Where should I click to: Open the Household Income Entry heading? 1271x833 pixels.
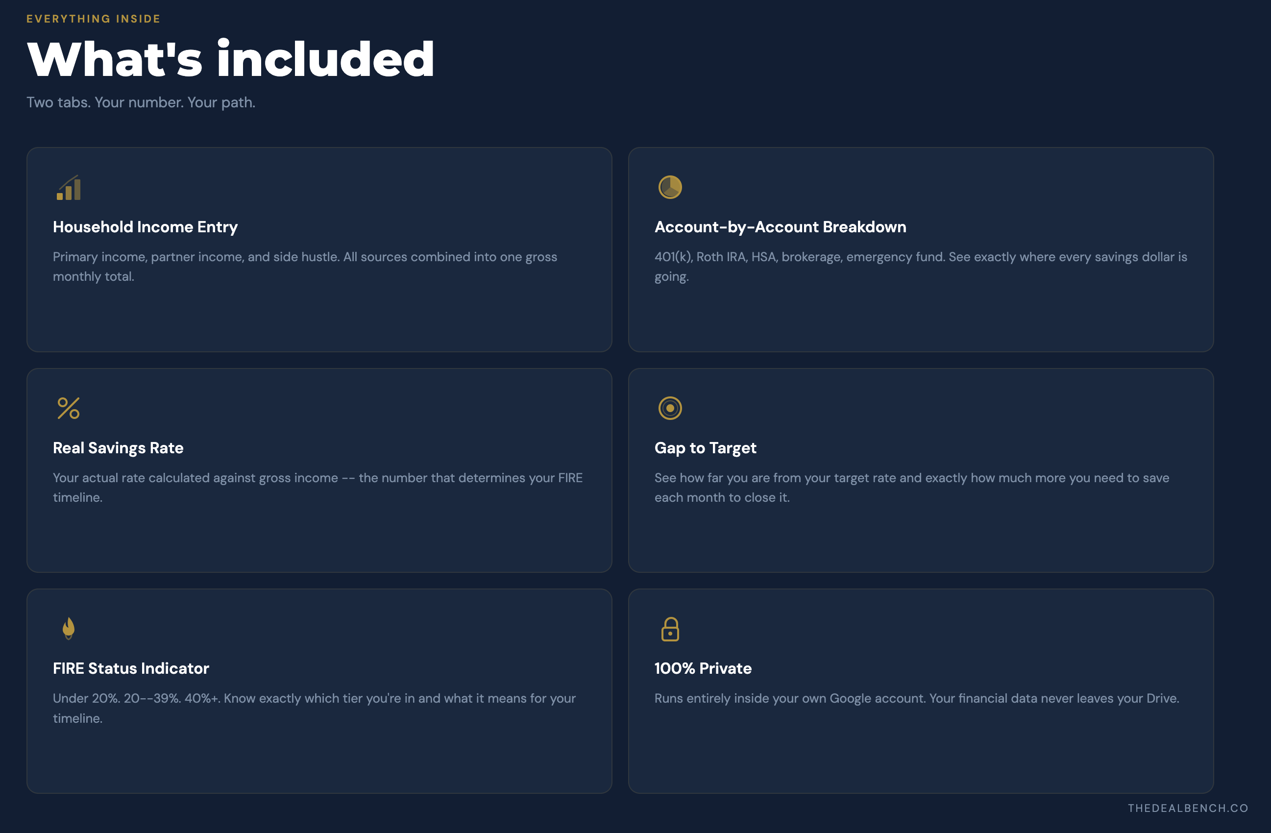point(145,227)
